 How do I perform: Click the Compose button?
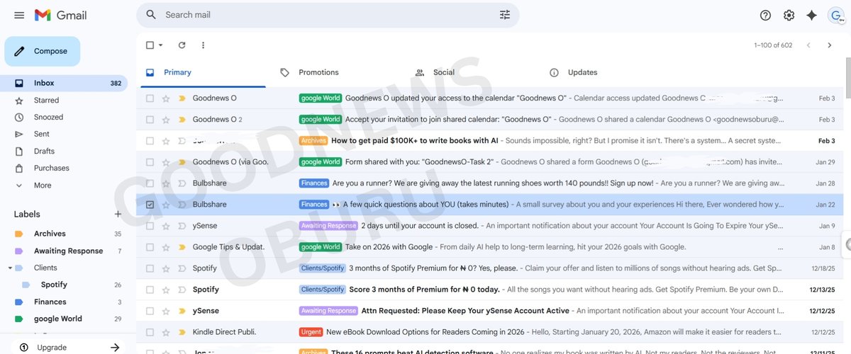coord(42,51)
